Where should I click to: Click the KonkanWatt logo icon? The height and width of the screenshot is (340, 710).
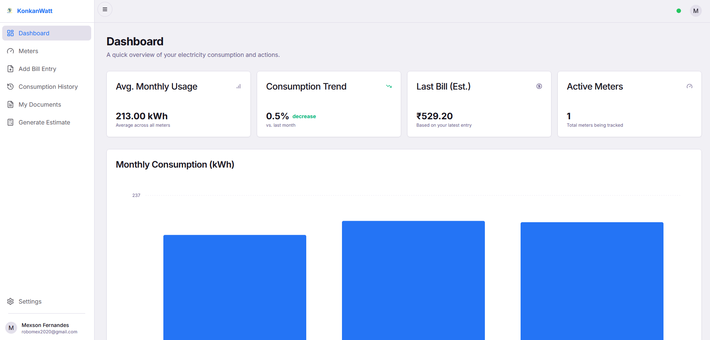click(10, 11)
